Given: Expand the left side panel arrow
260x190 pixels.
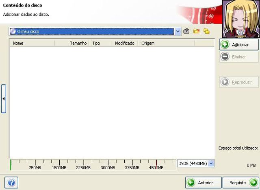Looking at the screenshot, I should 4,98.
